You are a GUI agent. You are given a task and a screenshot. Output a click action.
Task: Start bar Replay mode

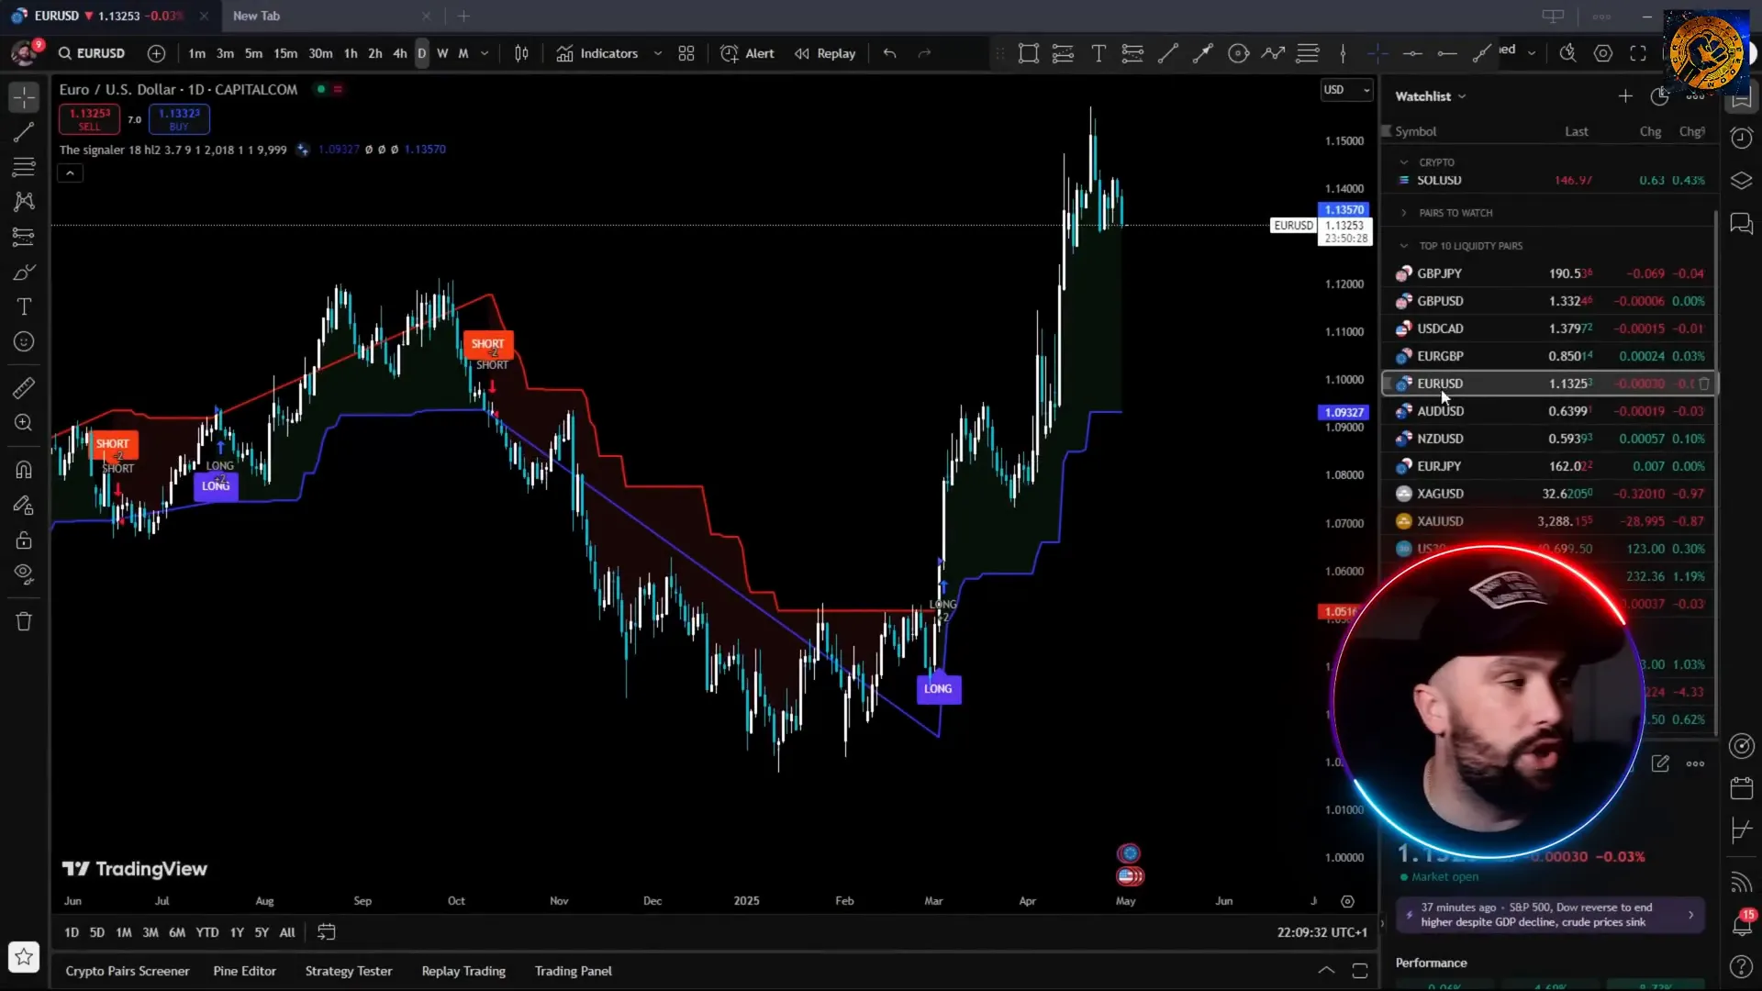[825, 53]
